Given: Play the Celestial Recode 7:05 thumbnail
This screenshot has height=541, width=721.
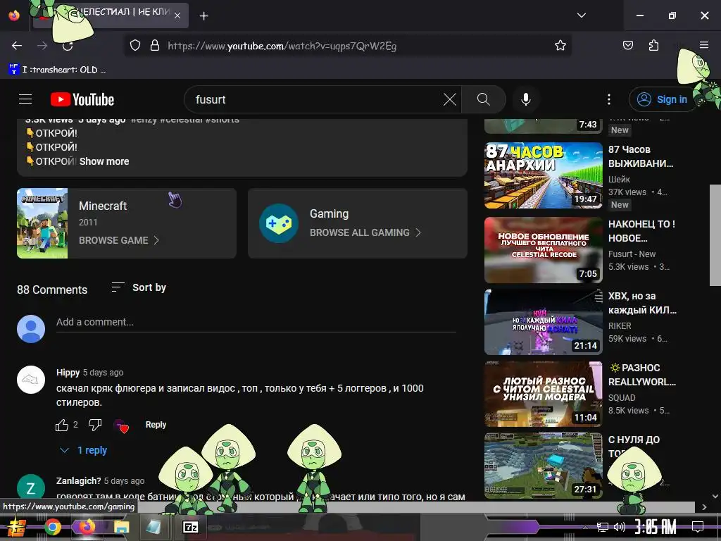Looking at the screenshot, I should pos(544,250).
